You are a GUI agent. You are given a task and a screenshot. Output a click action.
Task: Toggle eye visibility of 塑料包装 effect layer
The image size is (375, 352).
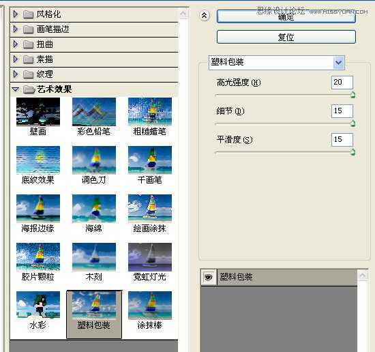[209, 277]
